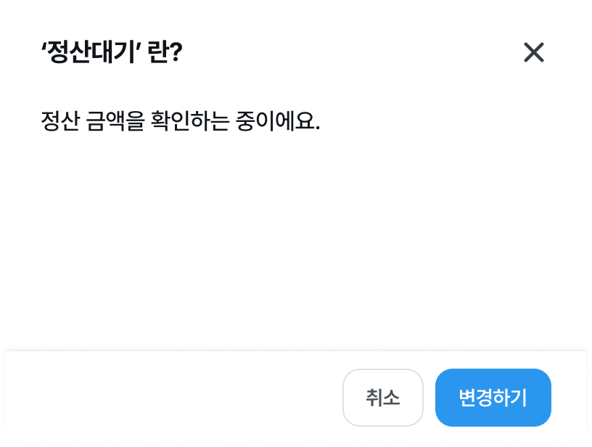
Task: Click the 취소 button
Action: pos(382,398)
